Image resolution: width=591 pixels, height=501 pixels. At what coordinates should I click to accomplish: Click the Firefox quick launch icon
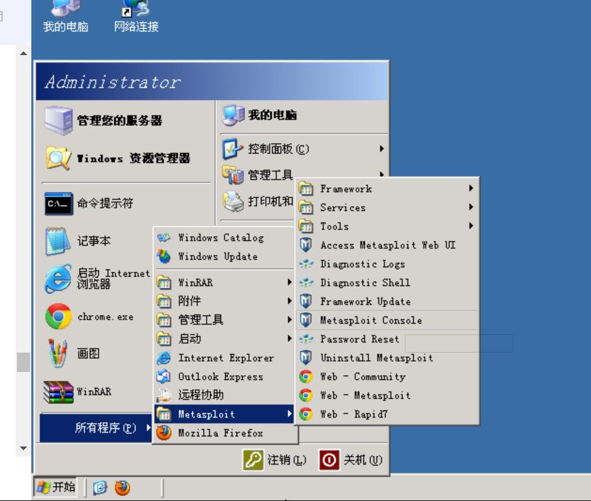pos(122,488)
